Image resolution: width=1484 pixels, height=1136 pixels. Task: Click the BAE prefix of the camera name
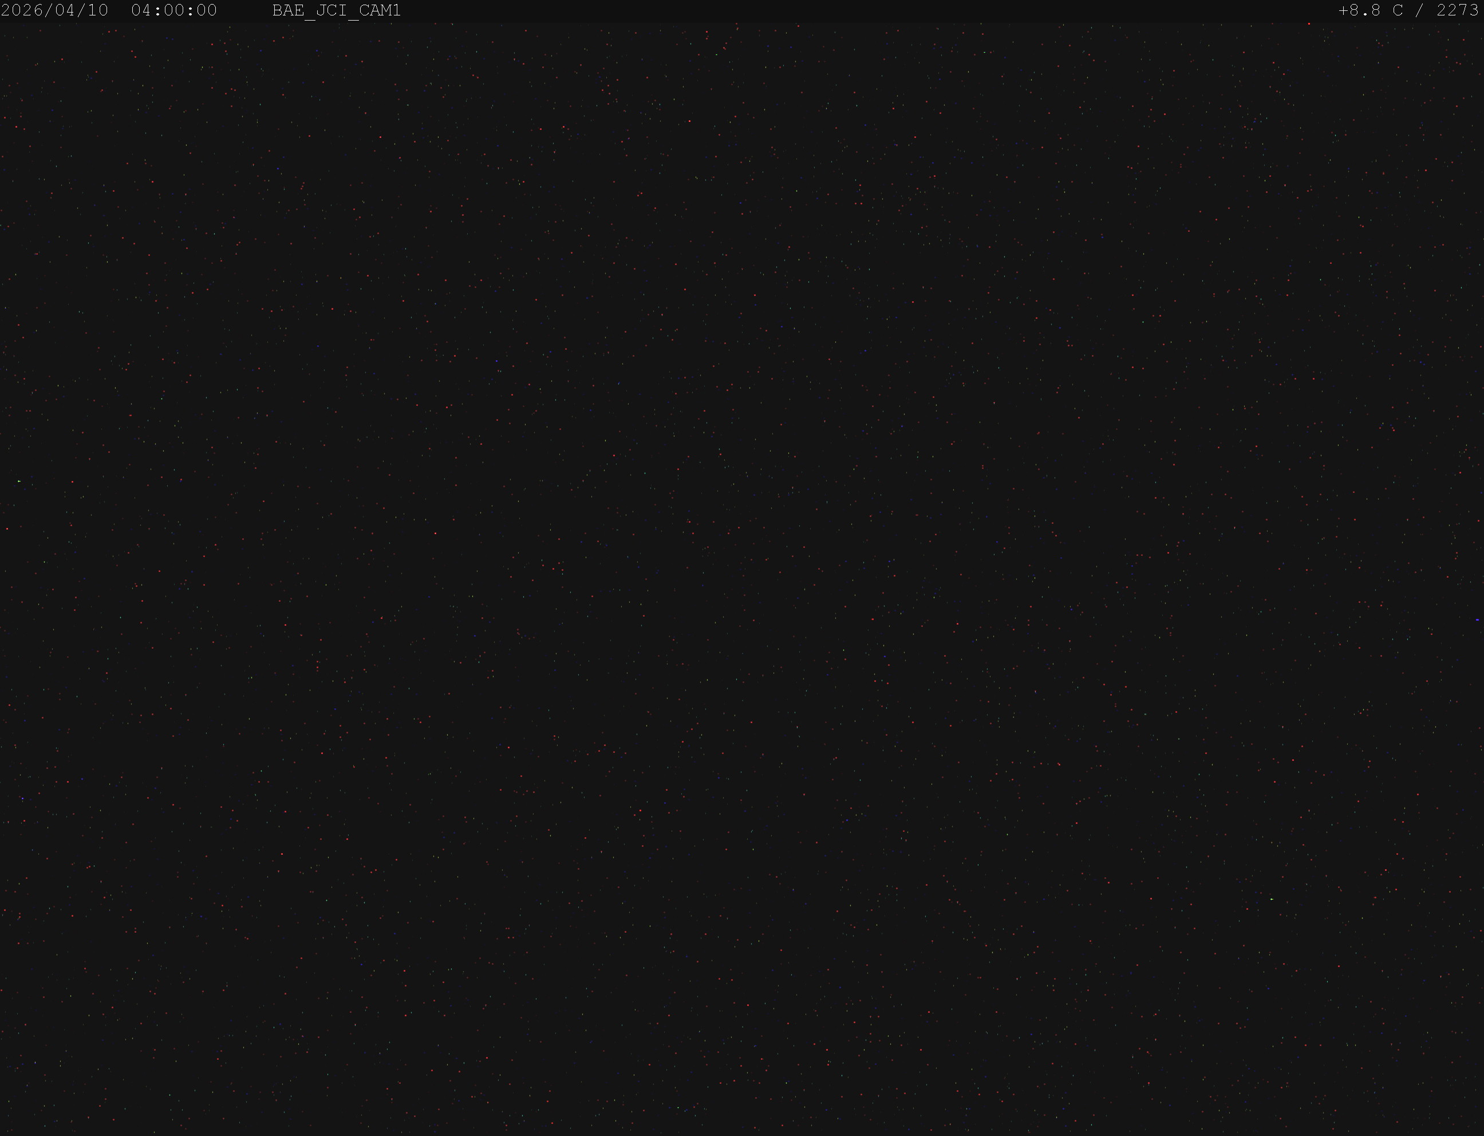coord(287,10)
